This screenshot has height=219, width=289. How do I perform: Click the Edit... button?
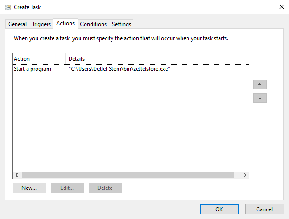pyautogui.click(x=67, y=188)
